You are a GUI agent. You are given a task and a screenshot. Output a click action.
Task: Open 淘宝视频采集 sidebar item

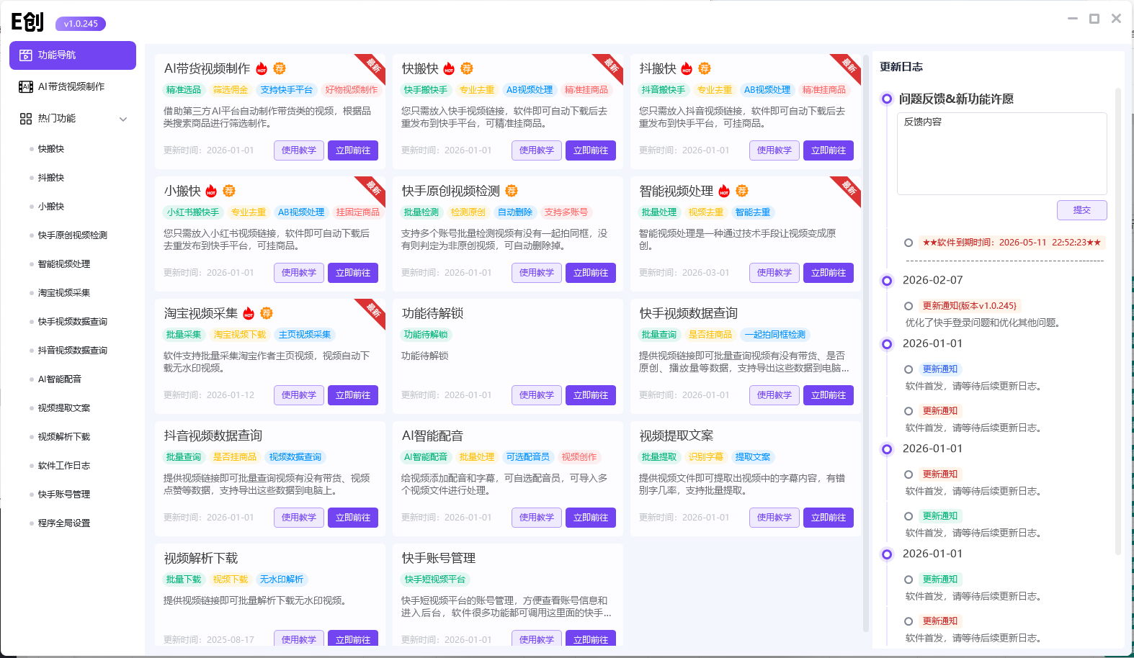[64, 293]
